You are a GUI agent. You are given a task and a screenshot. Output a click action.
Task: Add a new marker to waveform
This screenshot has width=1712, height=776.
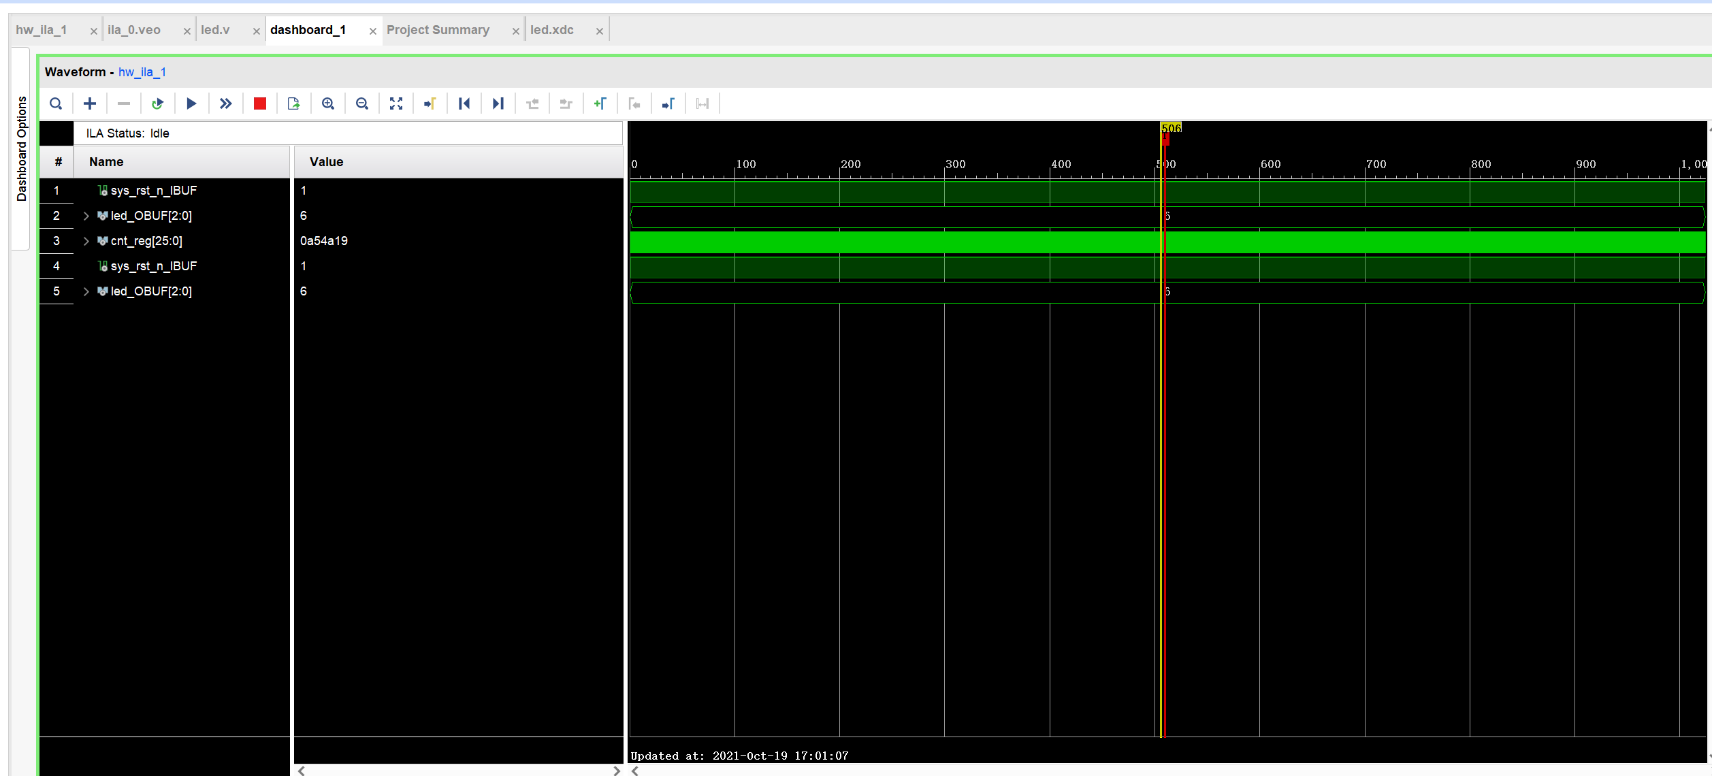click(x=600, y=103)
